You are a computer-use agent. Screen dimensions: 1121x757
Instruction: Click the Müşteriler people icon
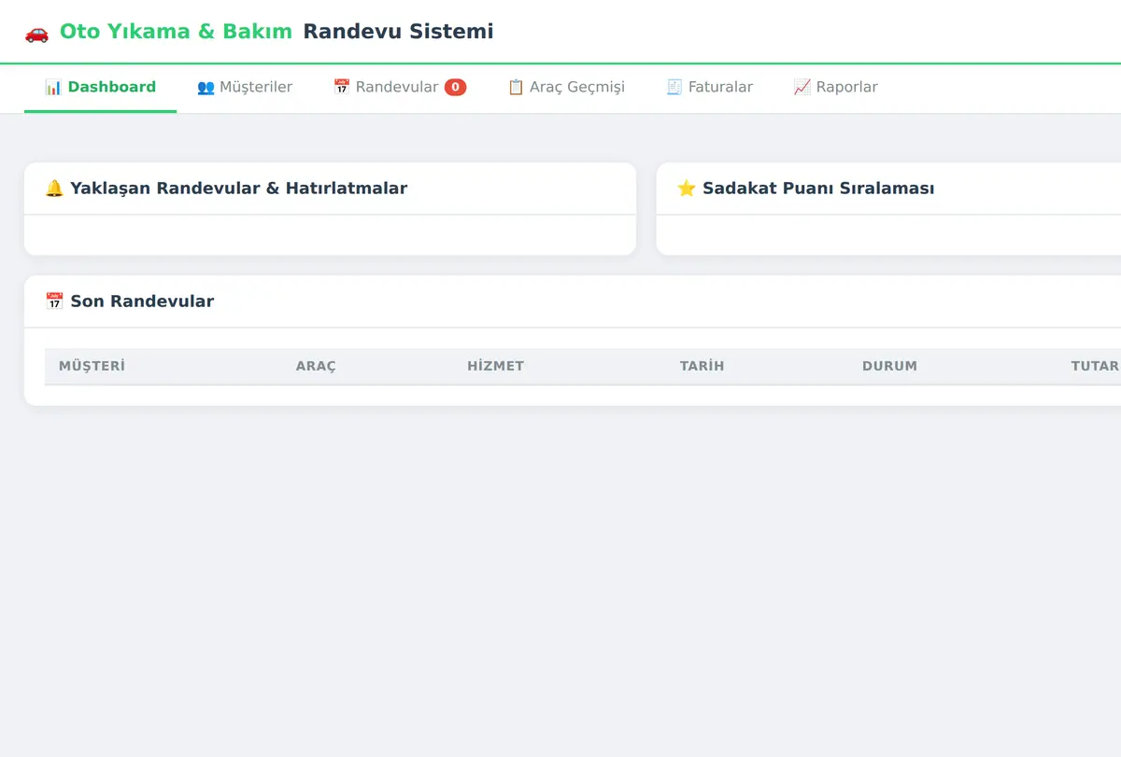206,88
